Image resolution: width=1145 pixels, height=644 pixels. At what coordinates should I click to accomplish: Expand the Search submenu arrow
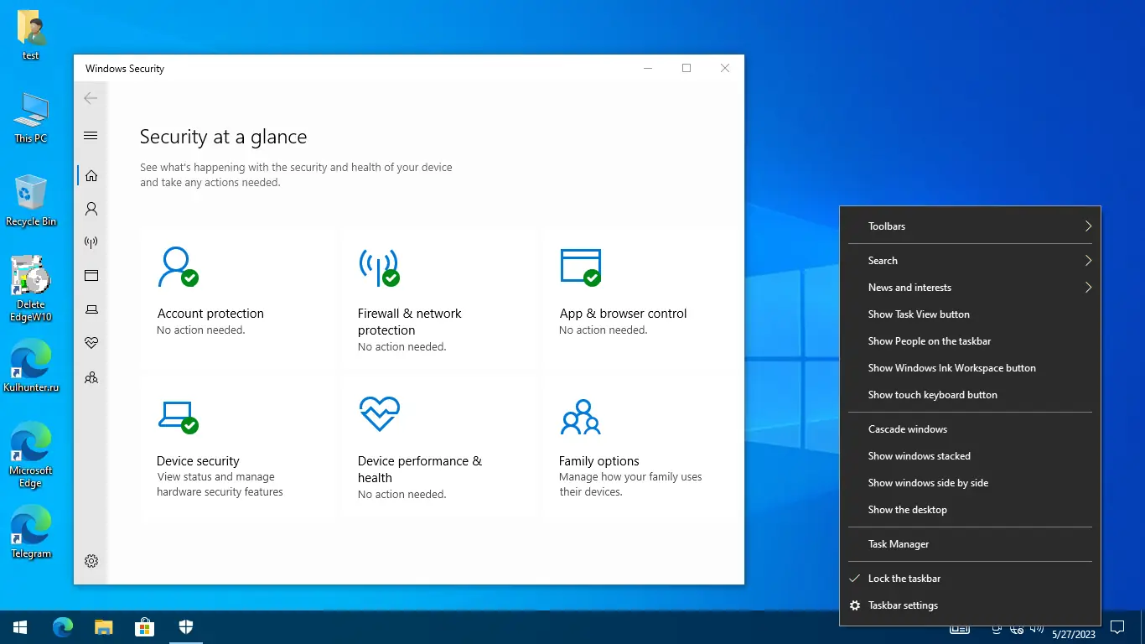coord(1088,261)
